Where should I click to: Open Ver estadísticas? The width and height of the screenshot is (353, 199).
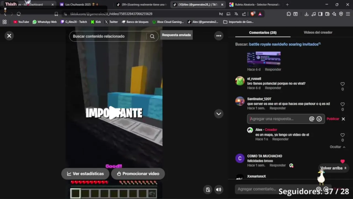pyautogui.click(x=85, y=174)
